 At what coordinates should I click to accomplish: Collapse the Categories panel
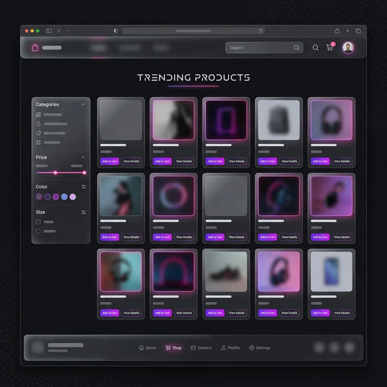(x=83, y=104)
